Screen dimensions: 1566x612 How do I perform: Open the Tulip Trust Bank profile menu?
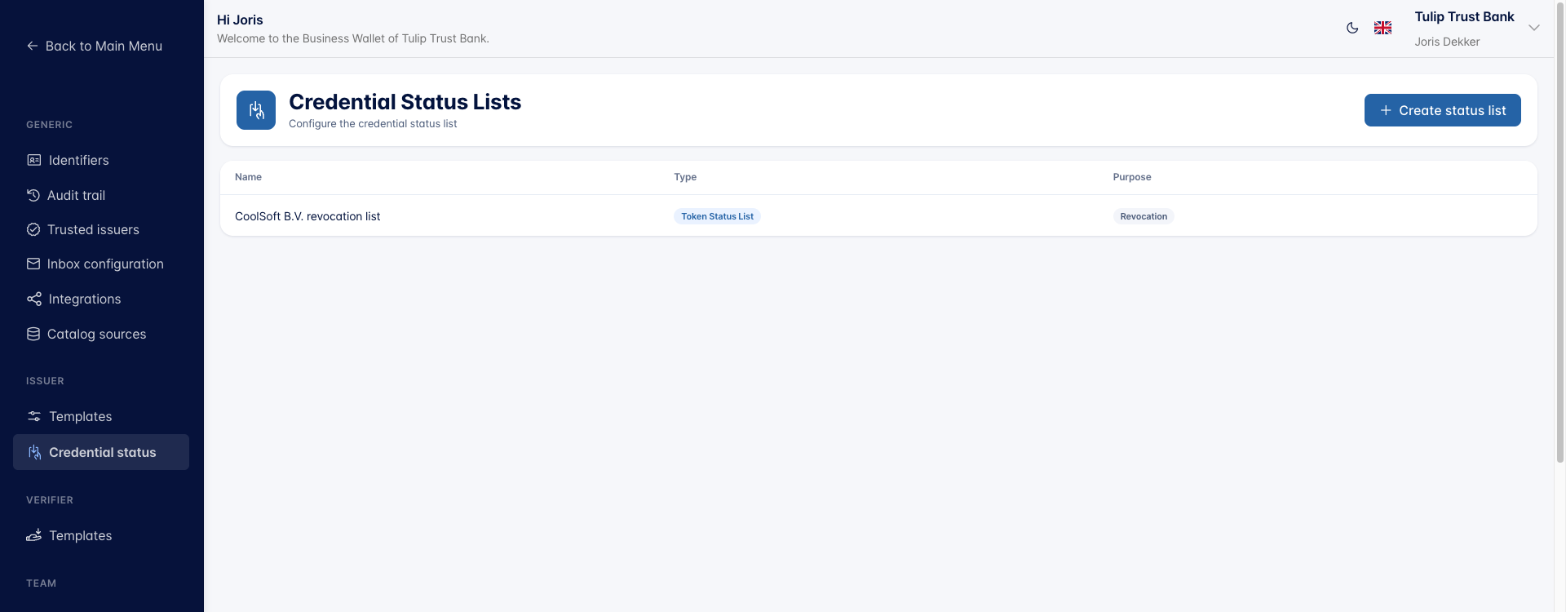click(x=1464, y=29)
